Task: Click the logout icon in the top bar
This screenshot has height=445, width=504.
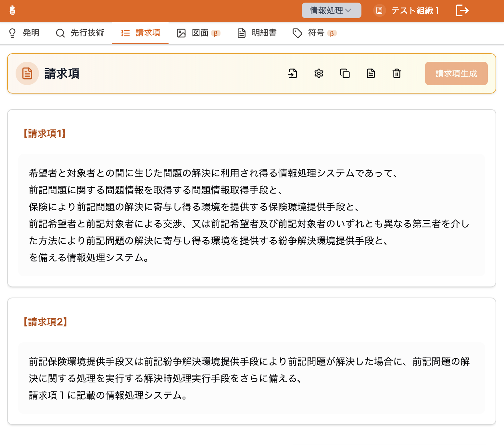Action: (x=462, y=10)
